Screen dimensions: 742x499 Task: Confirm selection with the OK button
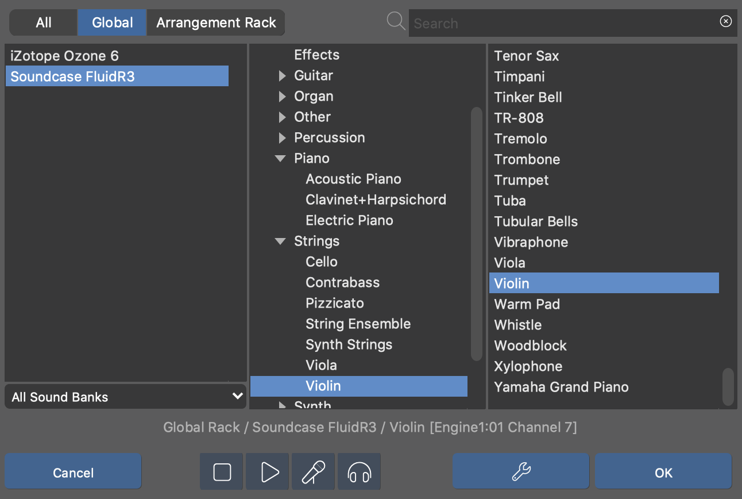[x=663, y=472]
